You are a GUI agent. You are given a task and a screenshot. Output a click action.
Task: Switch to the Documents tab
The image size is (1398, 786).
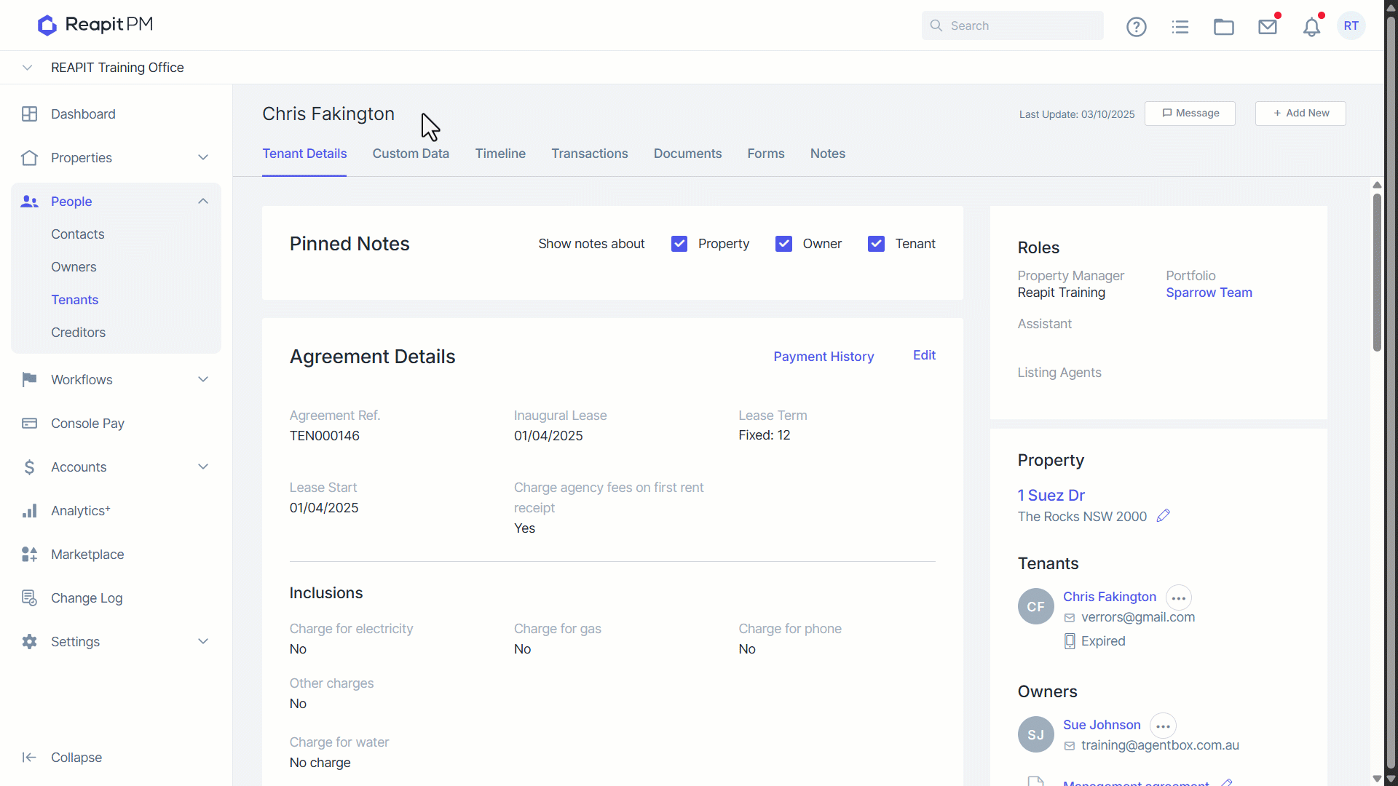[687, 154]
